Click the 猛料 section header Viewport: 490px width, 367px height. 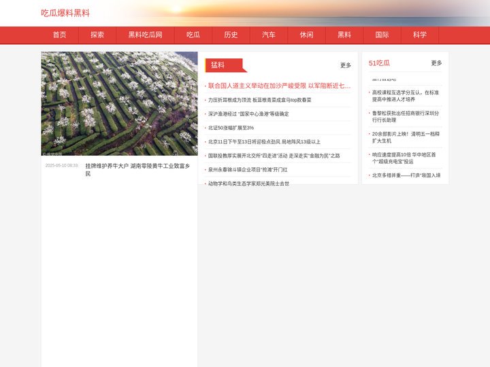(x=226, y=65)
